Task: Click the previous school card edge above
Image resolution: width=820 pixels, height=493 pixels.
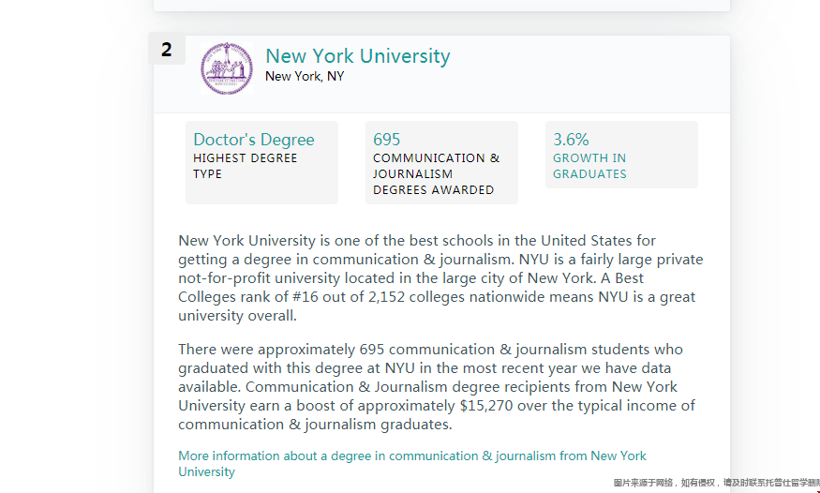Action: coord(441,6)
